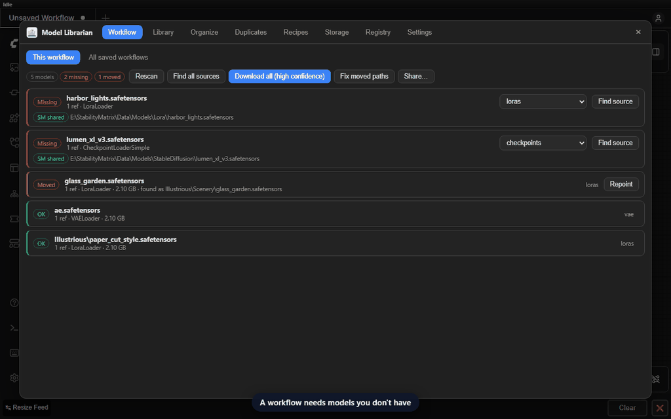The width and height of the screenshot is (671, 419).
Task: Open the Organize tab
Action: tap(204, 32)
